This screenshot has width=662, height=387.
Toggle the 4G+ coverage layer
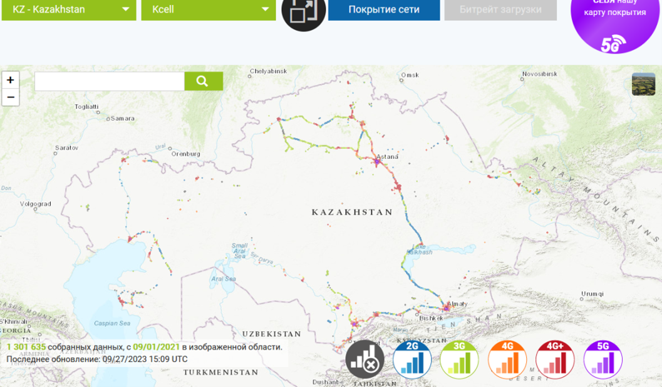click(555, 359)
